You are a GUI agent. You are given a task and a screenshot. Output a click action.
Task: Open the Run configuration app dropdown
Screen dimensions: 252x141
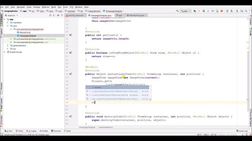(x=185, y=11)
